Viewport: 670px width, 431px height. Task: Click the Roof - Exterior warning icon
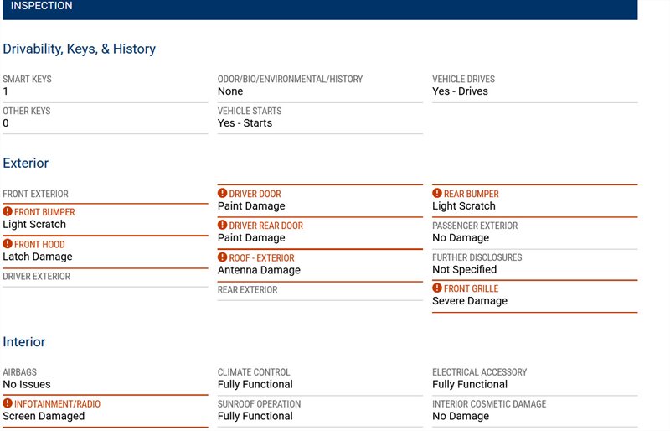click(223, 257)
